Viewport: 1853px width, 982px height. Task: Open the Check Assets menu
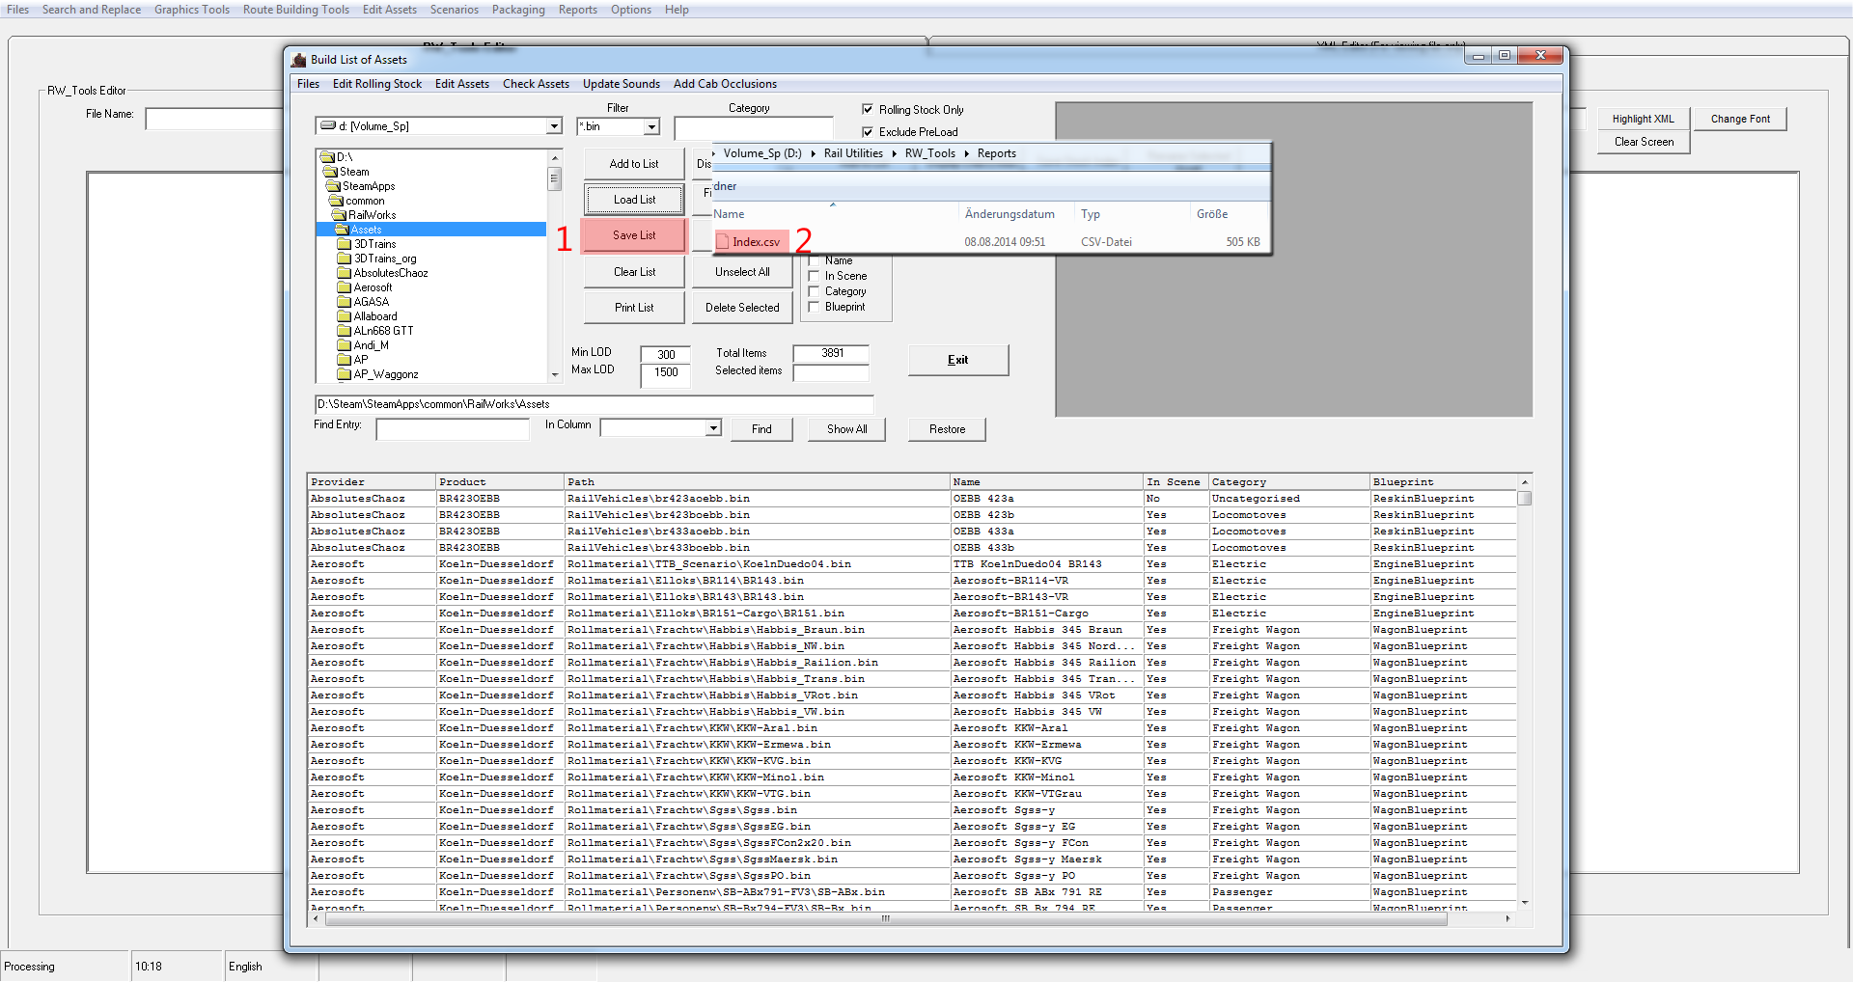(536, 84)
